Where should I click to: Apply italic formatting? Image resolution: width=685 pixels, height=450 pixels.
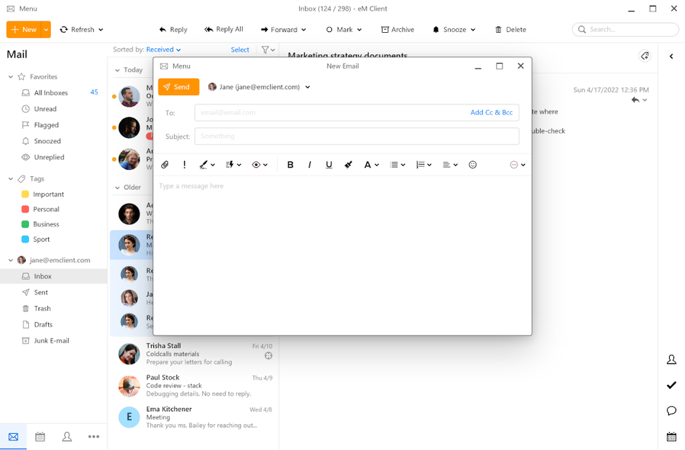coord(309,164)
